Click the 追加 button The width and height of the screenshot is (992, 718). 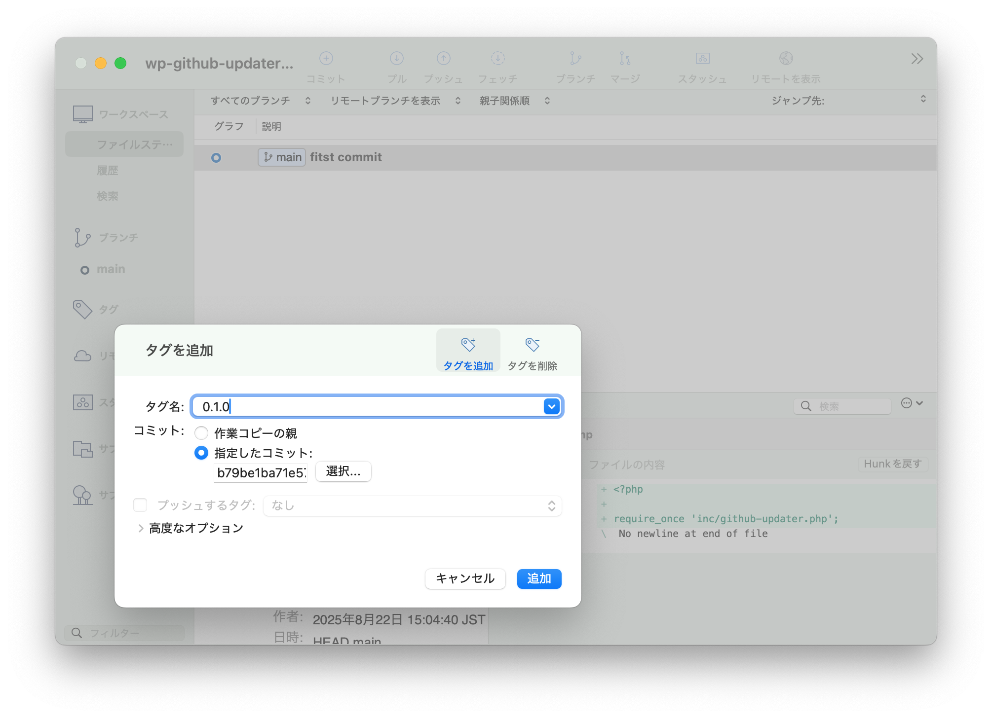click(539, 578)
